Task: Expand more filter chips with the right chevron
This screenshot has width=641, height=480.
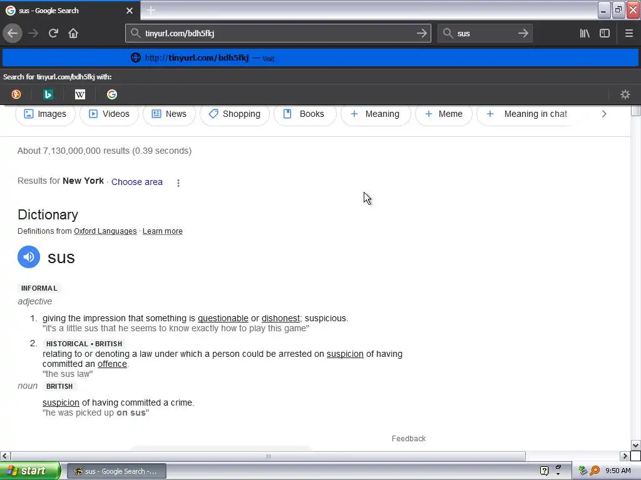Action: tap(604, 114)
